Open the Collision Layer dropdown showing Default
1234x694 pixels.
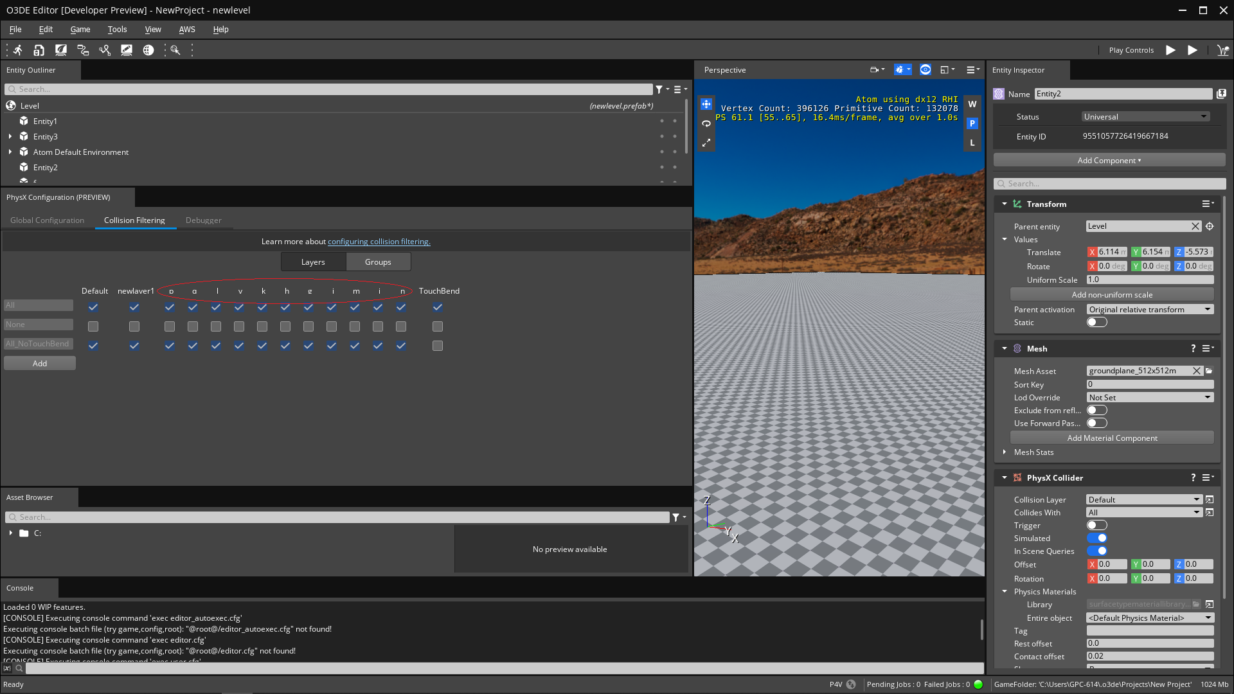click(1143, 499)
